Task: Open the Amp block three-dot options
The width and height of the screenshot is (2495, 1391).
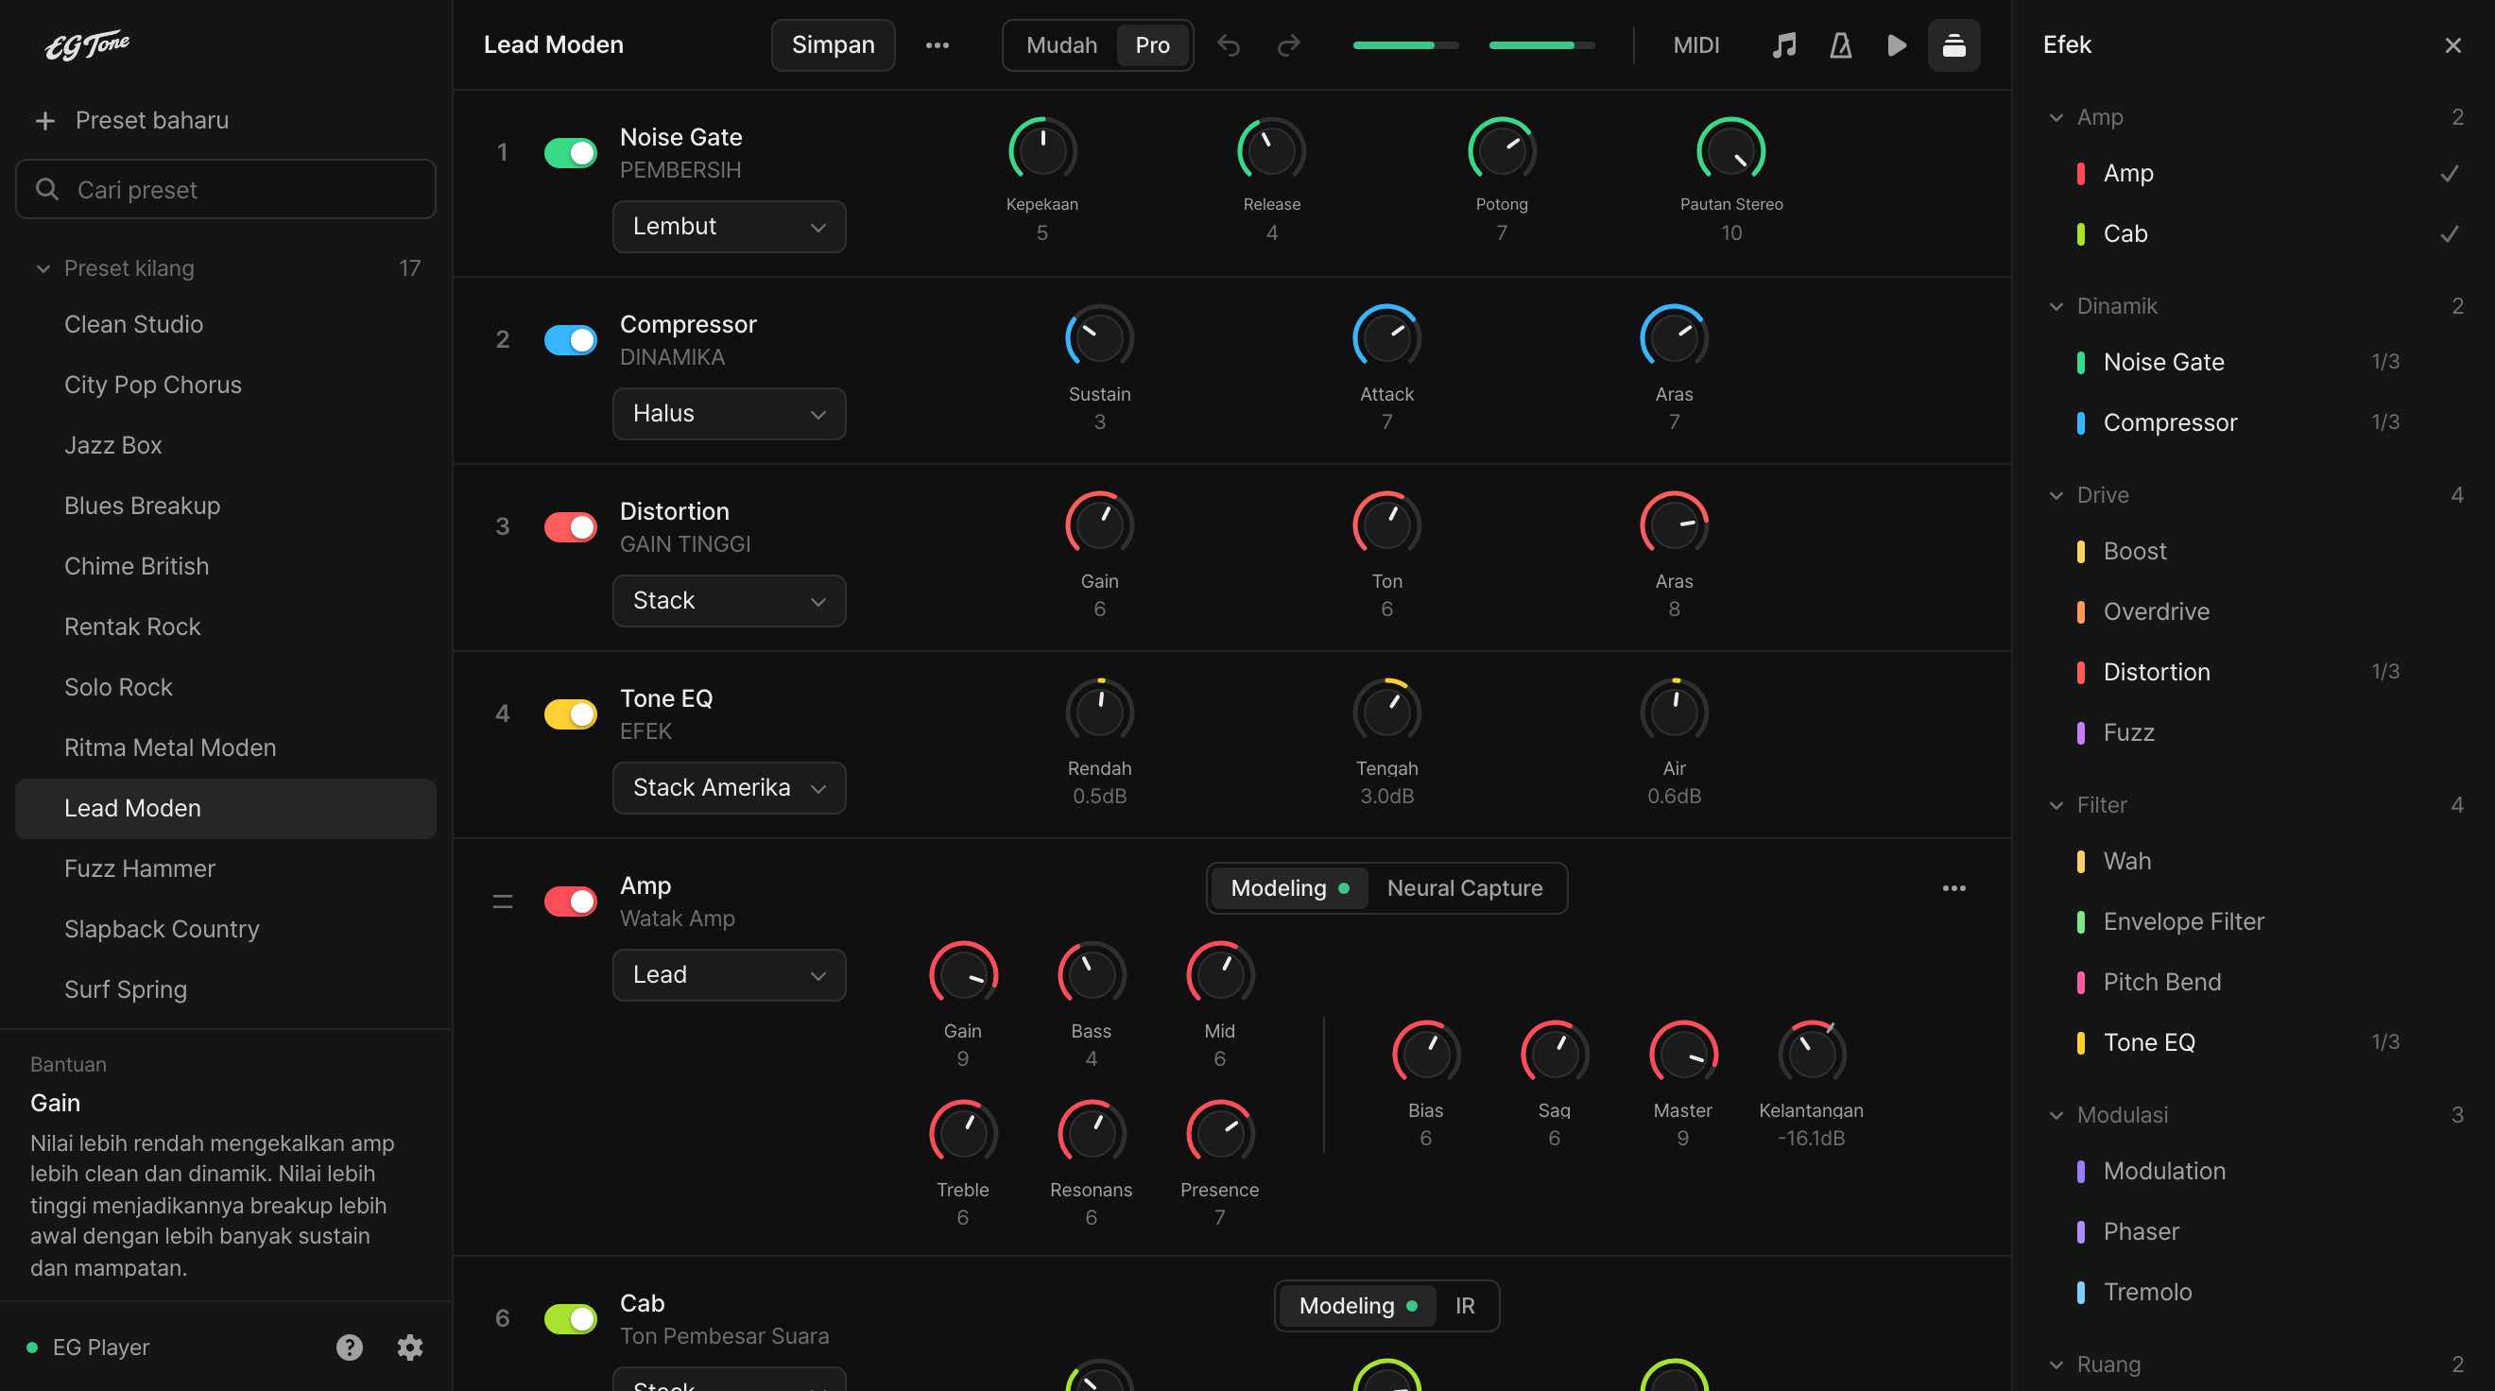Action: (x=1953, y=888)
